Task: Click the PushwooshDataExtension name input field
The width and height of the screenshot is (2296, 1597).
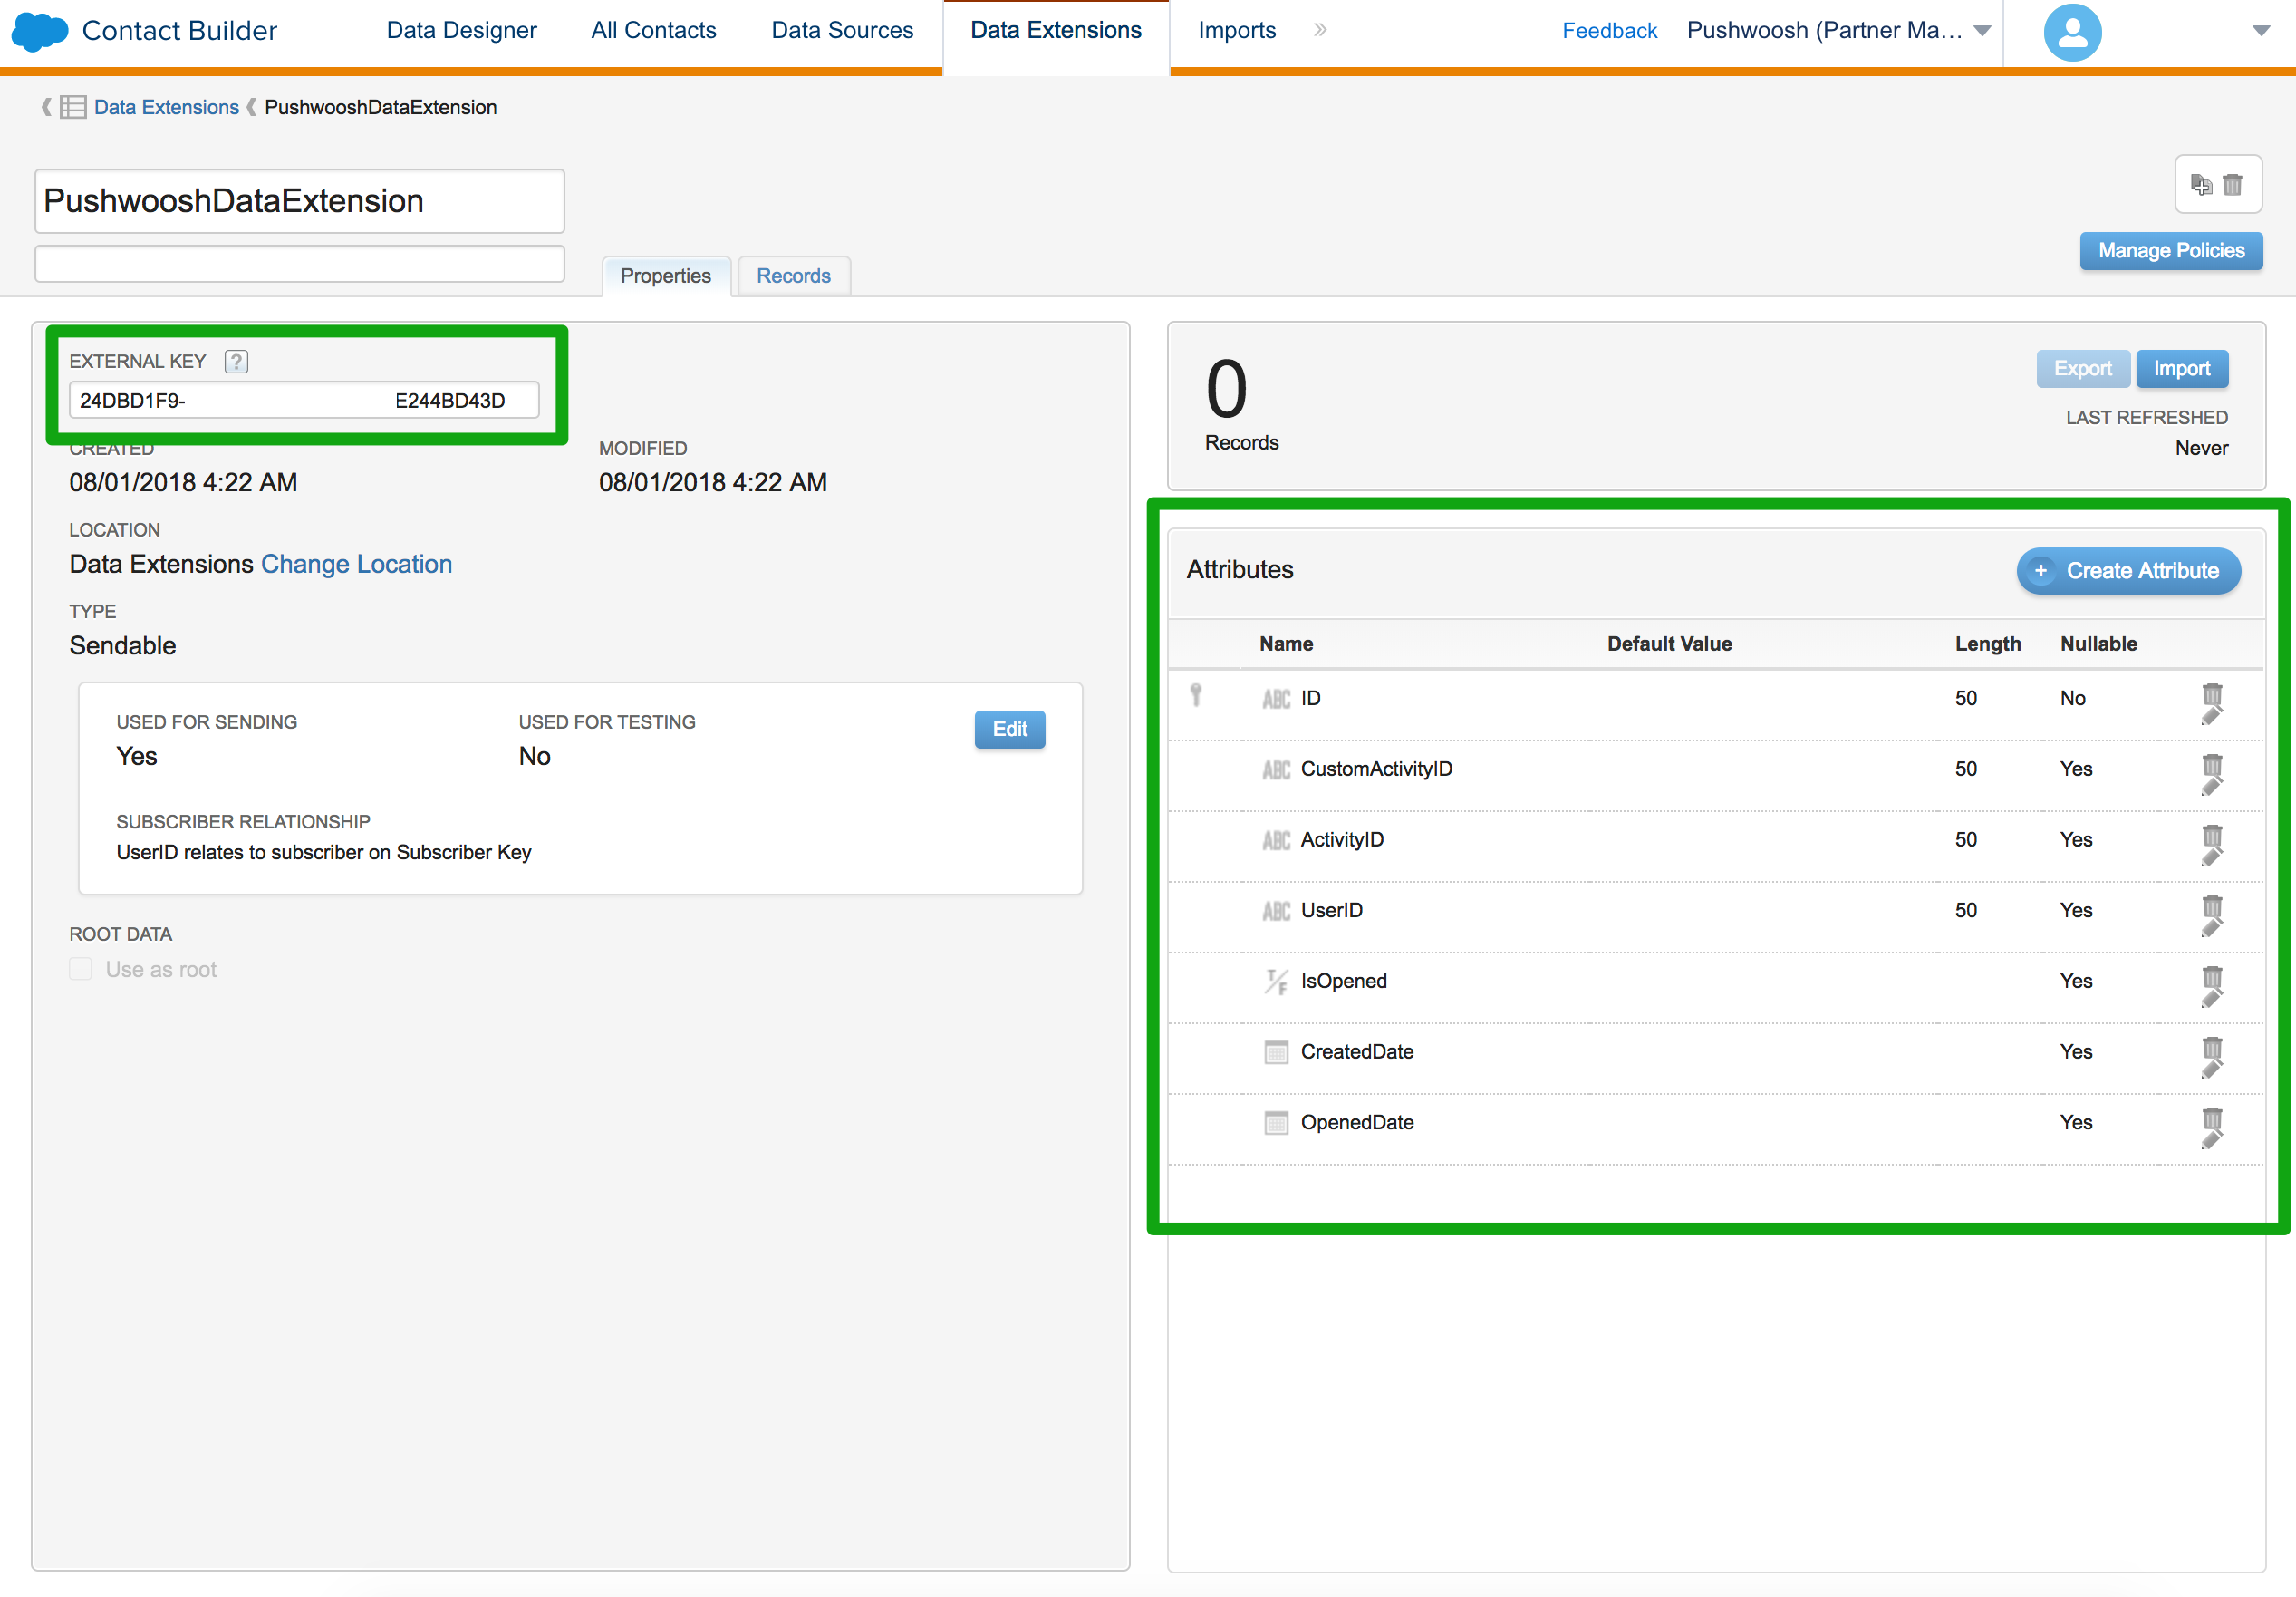Action: (x=299, y=201)
